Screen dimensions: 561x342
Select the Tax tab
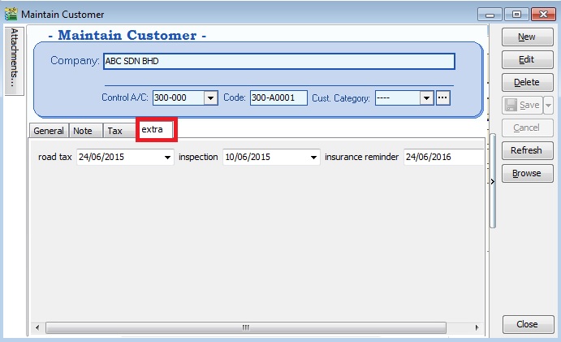coord(115,131)
